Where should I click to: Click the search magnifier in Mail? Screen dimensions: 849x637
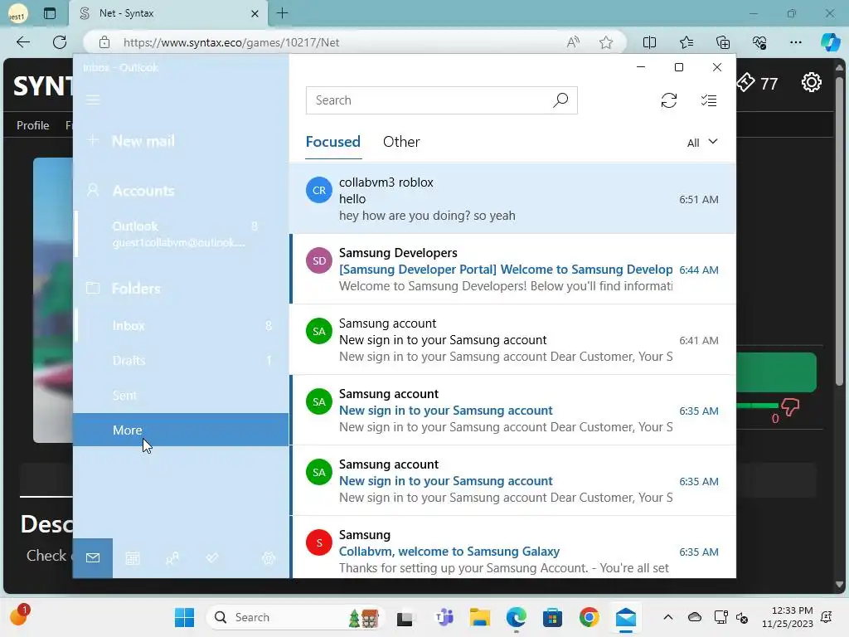(560, 100)
